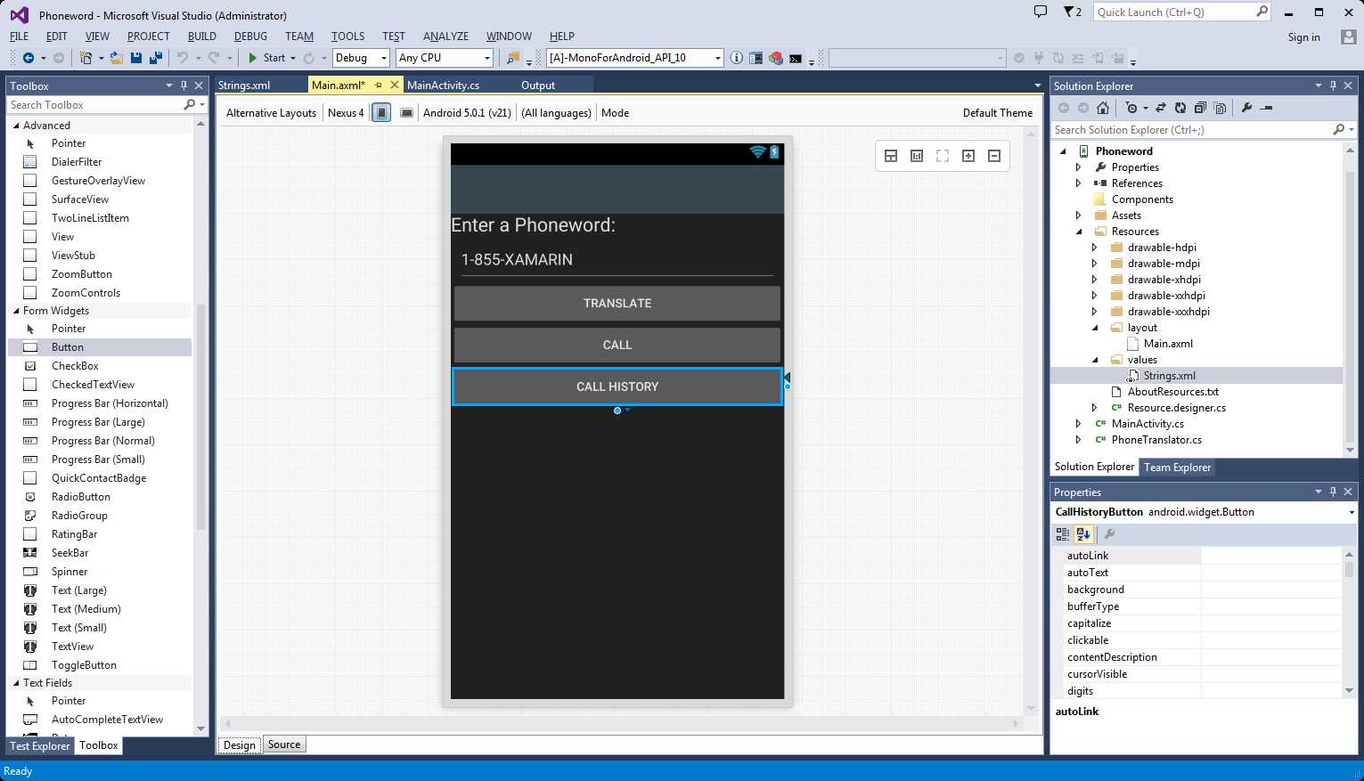Open the notifications flag icon
Screen dimensions: 1364x781
pyautogui.click(x=1073, y=12)
